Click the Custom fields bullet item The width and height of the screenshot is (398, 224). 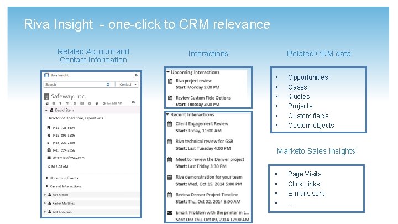(308, 116)
